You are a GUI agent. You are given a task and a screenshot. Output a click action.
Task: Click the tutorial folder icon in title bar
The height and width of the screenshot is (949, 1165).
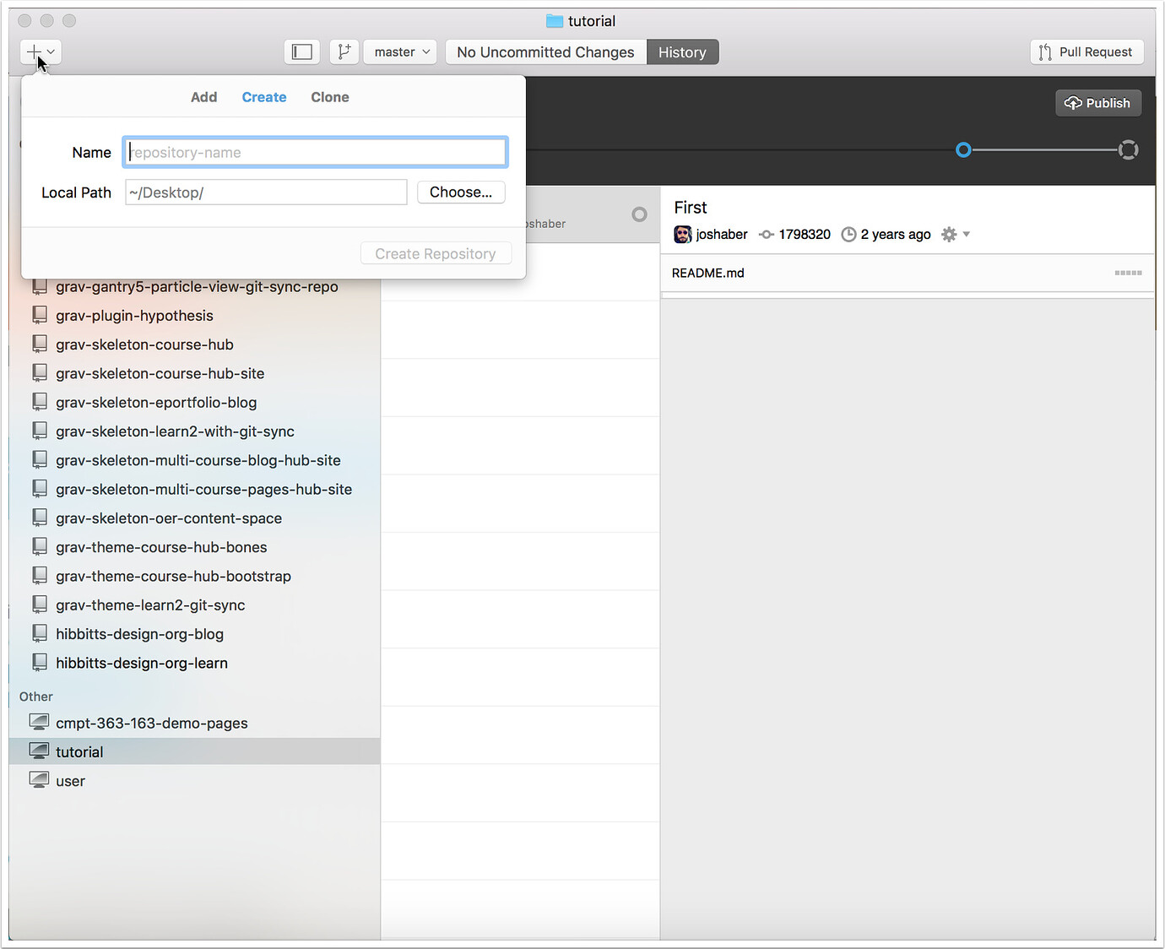(x=553, y=20)
